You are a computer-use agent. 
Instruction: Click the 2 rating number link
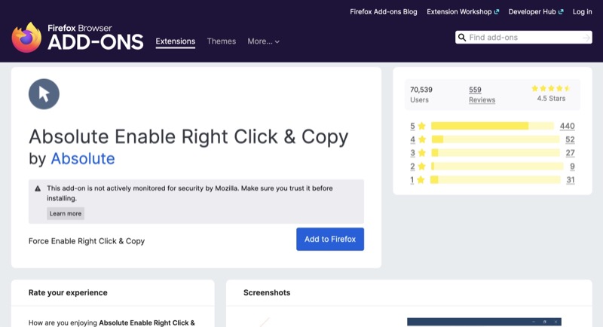[x=412, y=167]
